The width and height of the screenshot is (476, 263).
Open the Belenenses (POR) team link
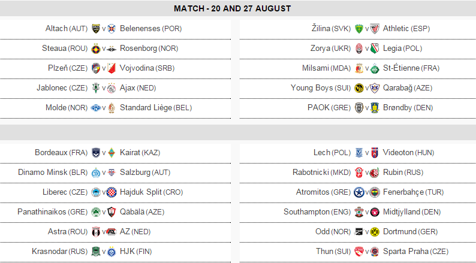pyautogui.click(x=150, y=28)
